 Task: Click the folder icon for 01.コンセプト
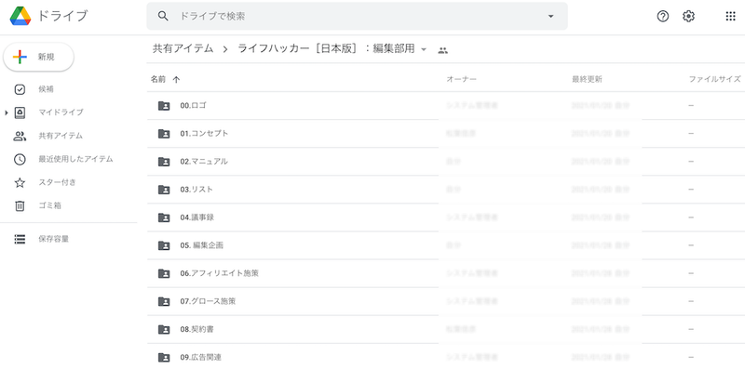(164, 134)
